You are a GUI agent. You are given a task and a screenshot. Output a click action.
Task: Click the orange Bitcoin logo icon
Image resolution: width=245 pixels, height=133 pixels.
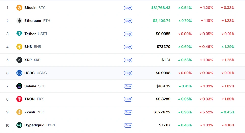[x=19, y=8]
